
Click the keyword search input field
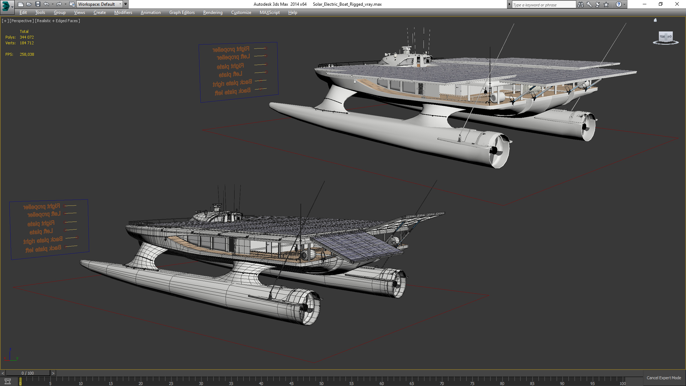(x=544, y=5)
